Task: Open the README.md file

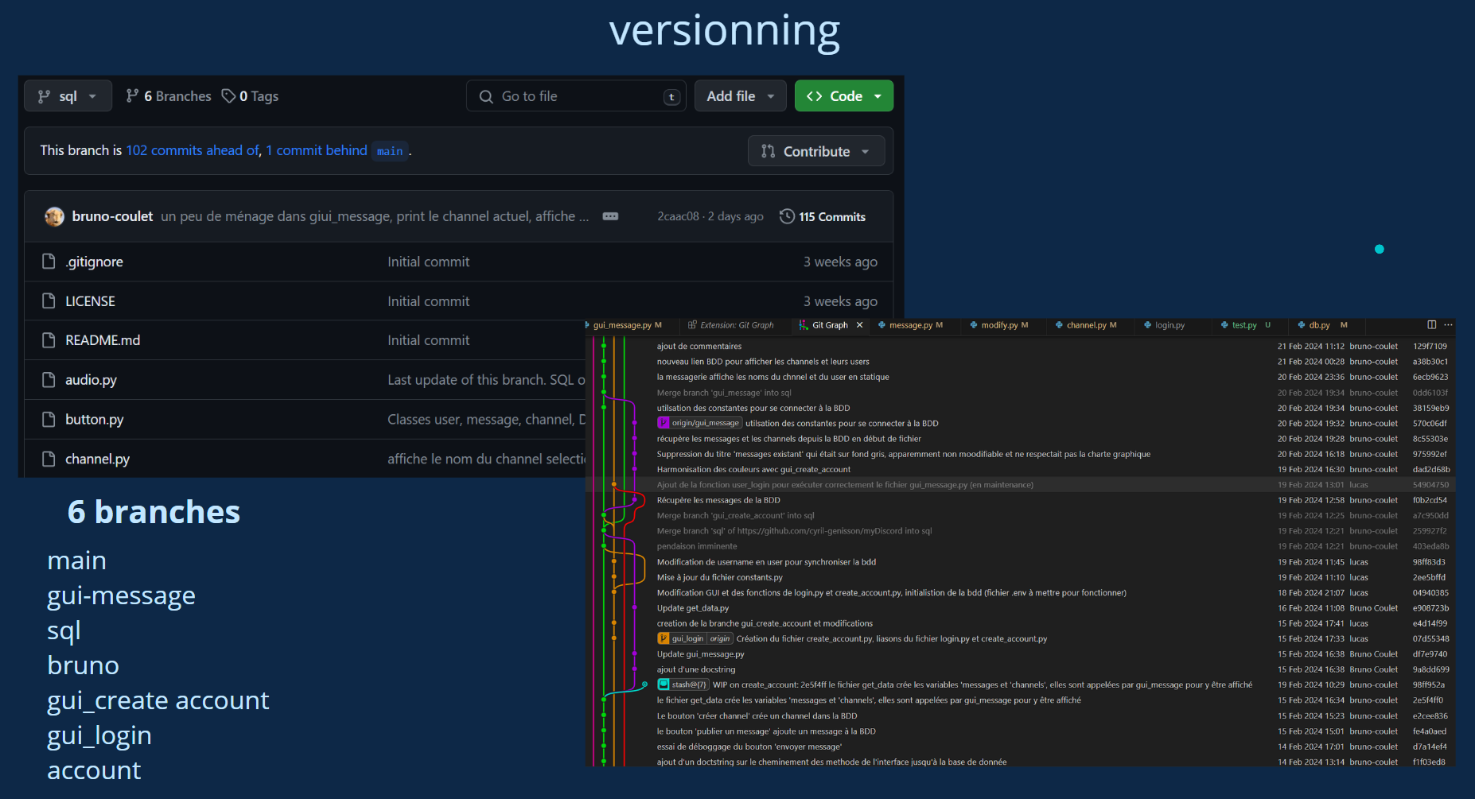Action: [103, 340]
